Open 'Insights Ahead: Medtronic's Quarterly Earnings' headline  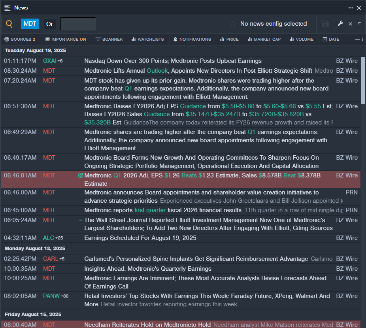pos(148,269)
